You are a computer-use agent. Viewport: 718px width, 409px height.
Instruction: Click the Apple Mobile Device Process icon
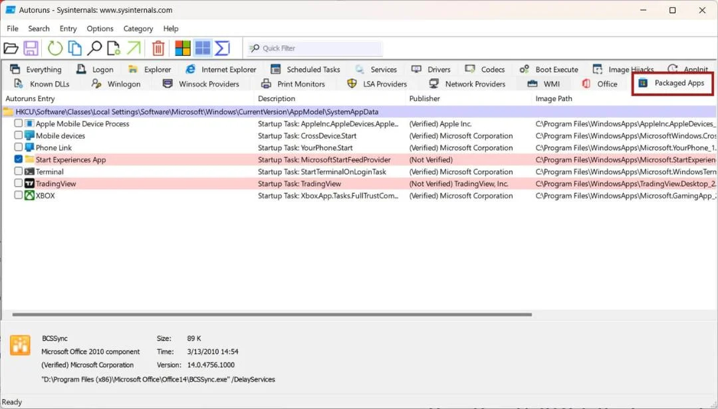tap(29, 123)
